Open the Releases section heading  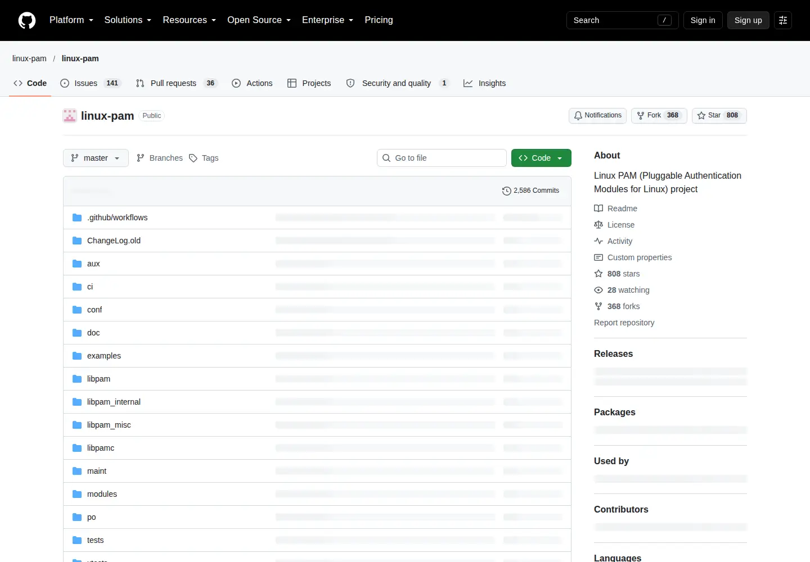point(613,353)
